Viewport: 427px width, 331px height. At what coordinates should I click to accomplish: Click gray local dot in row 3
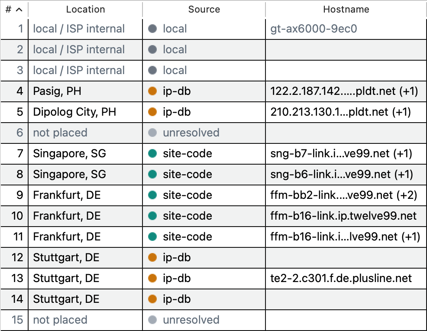point(152,70)
